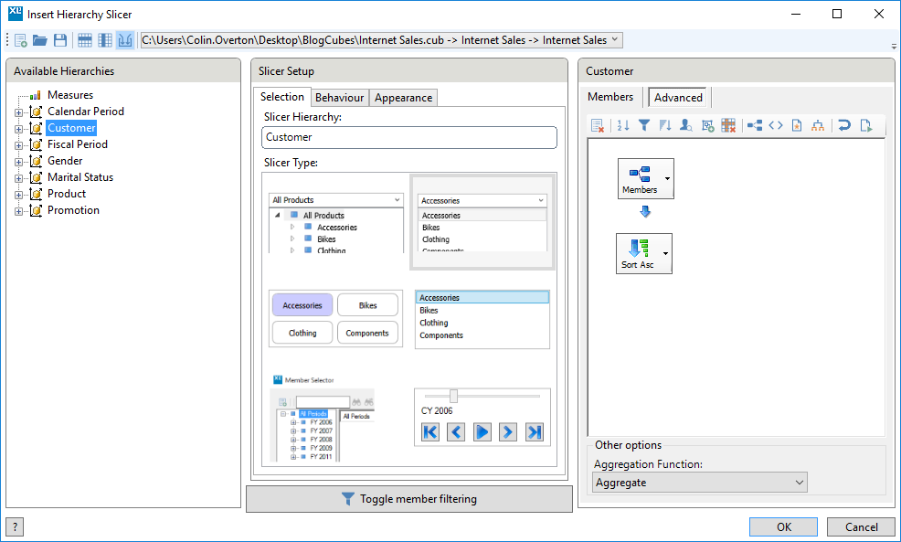
Task: Select the Marital Status hierarchy
Action: [x=80, y=177]
